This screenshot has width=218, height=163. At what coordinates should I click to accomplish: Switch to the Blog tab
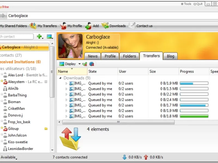(171, 56)
